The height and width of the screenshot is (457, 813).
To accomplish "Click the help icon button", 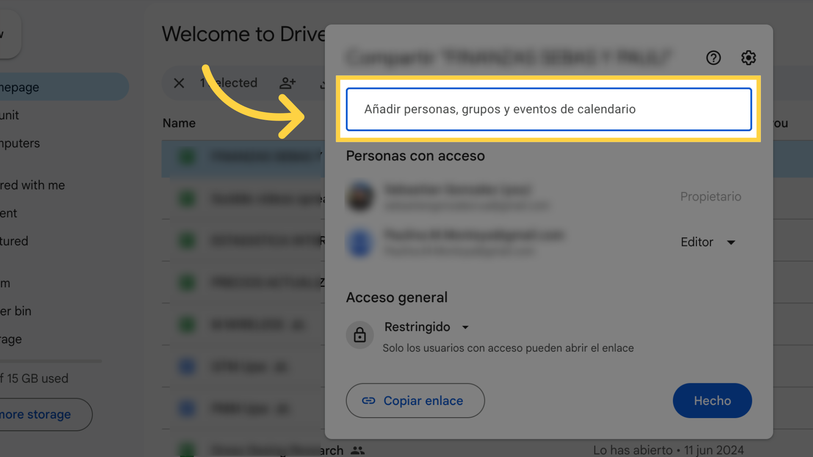I will [713, 58].
